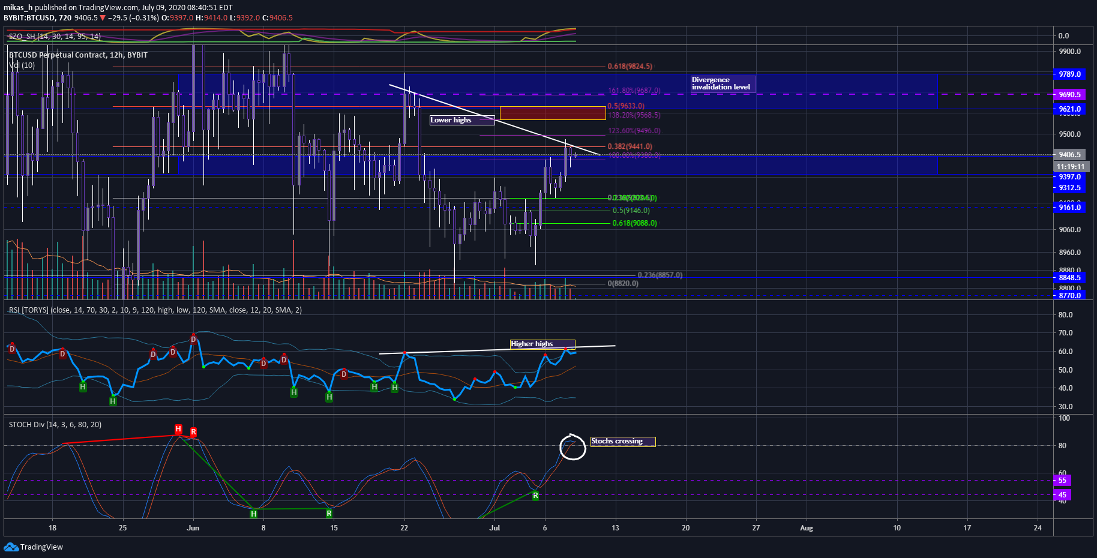Select the 'Higher highs' label on RSI
The image size is (1097, 558).
coord(542,344)
